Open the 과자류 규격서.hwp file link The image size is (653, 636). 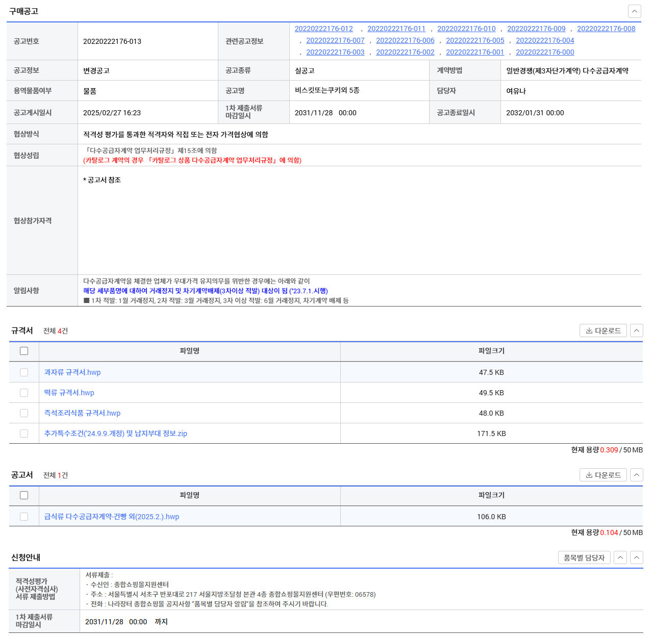point(72,372)
